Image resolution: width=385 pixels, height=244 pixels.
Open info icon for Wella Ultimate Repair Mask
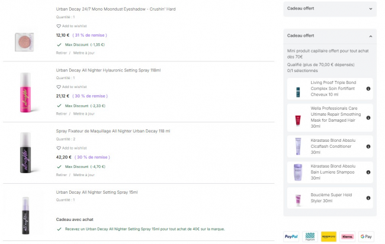pyautogui.click(x=368, y=117)
